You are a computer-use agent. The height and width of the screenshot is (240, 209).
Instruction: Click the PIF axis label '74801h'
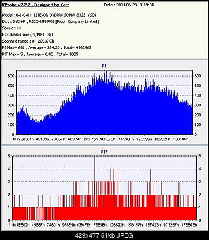pos(54,225)
